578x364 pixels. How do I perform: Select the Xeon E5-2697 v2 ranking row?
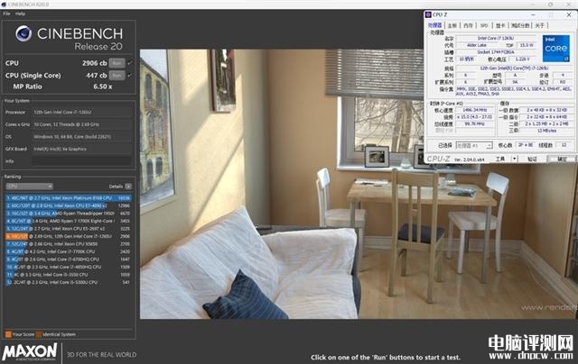tap(69, 229)
